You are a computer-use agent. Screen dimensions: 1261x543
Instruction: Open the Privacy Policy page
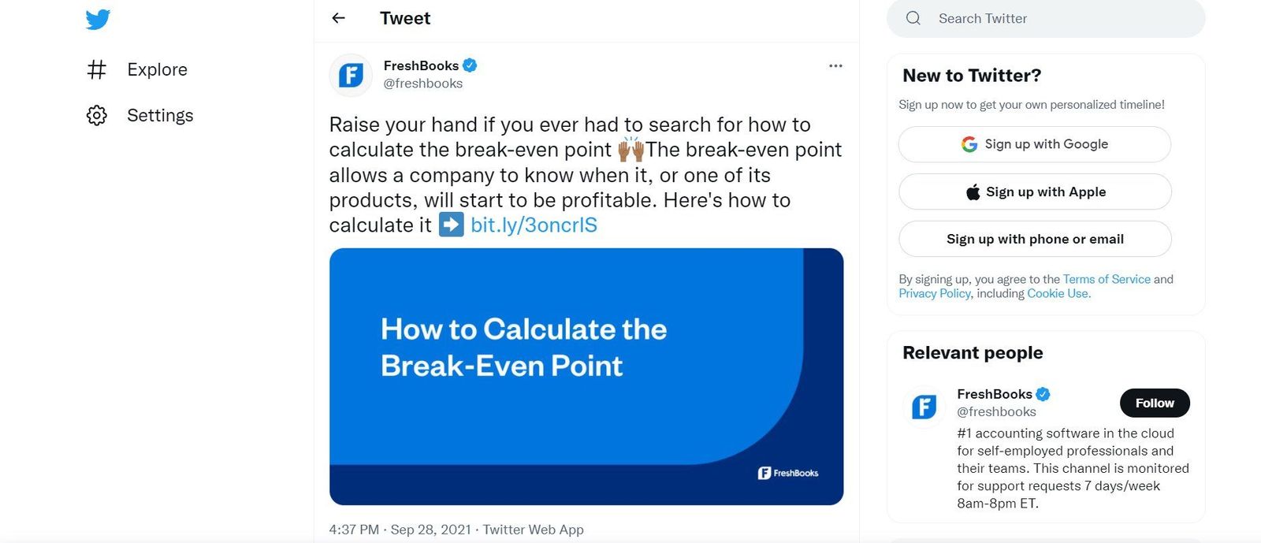click(935, 293)
